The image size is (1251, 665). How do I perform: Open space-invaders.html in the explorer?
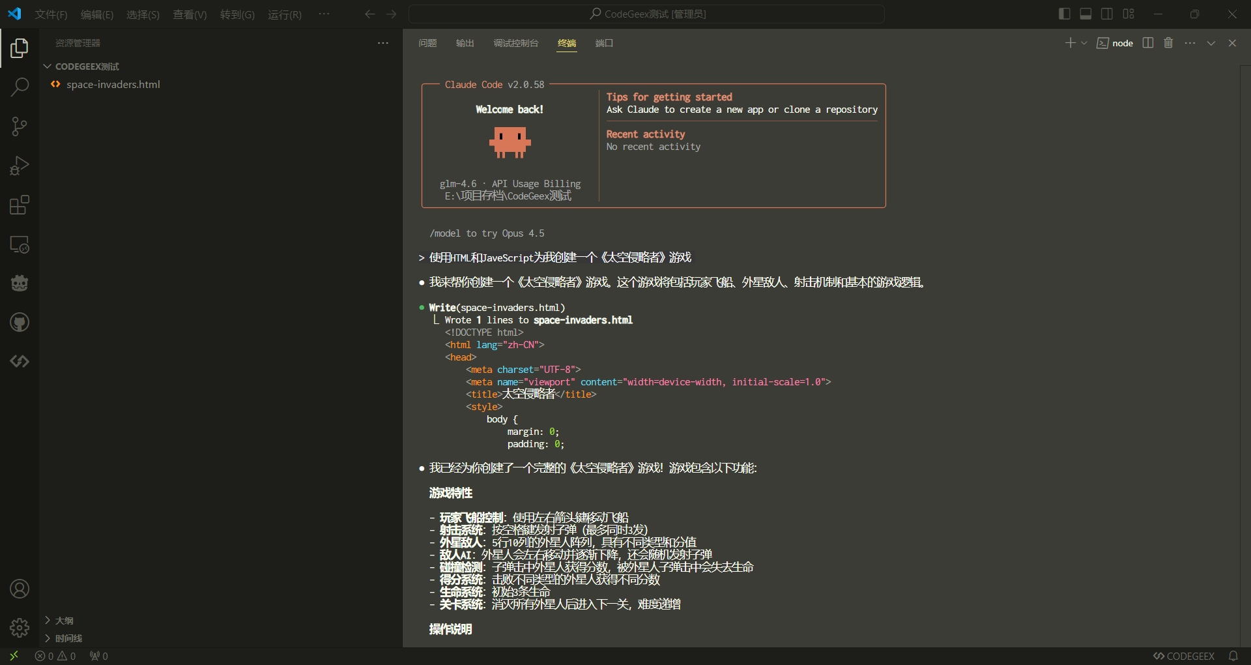113,84
